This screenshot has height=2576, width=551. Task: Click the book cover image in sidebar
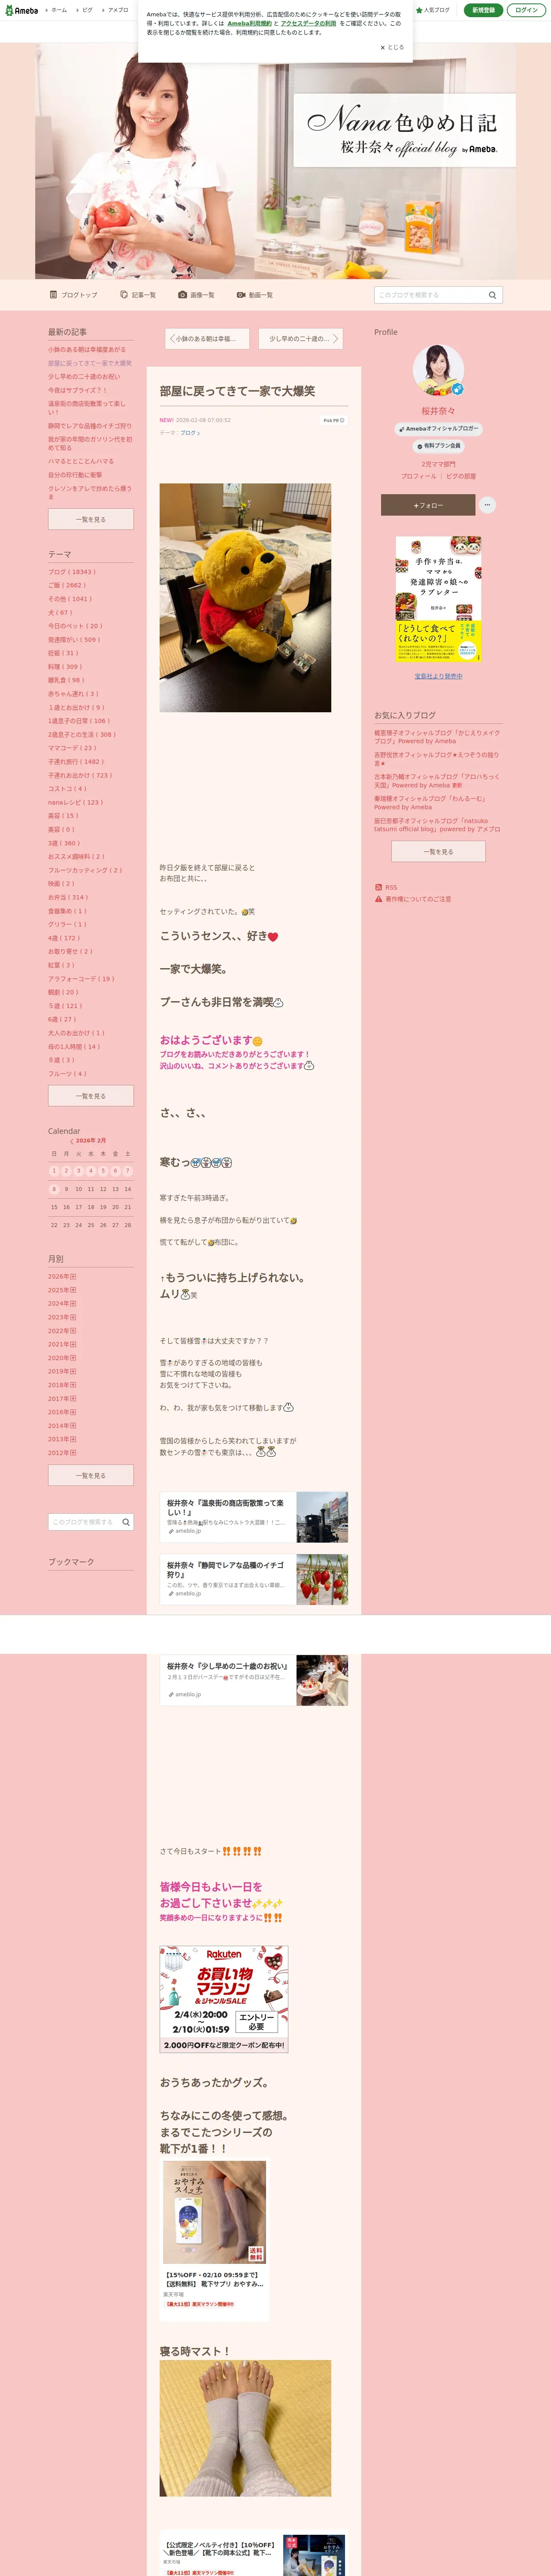[438, 599]
